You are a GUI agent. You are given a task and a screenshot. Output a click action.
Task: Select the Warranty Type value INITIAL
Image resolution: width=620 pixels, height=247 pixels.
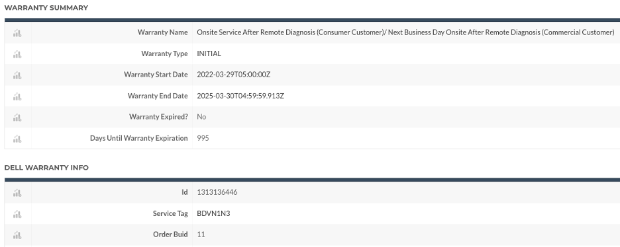point(209,53)
